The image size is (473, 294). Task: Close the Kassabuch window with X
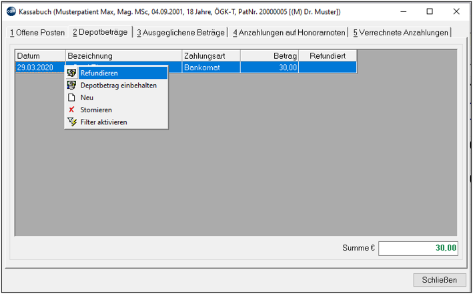[x=456, y=12]
